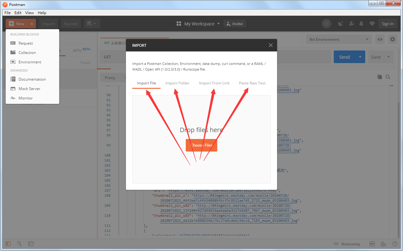Open the wrench settings icon

(x=351, y=24)
